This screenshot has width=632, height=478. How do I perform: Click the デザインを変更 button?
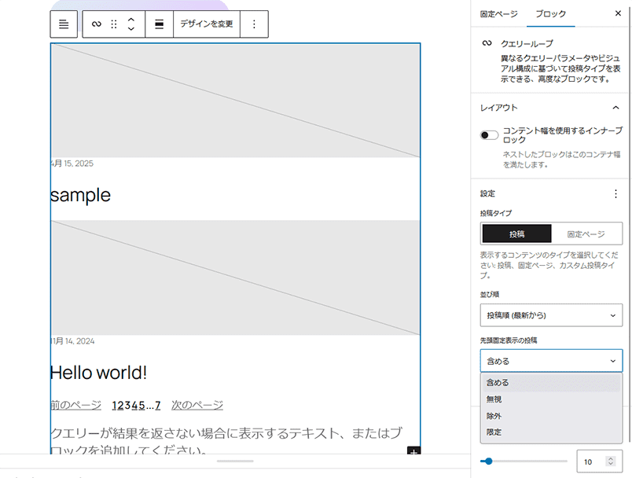pos(207,24)
